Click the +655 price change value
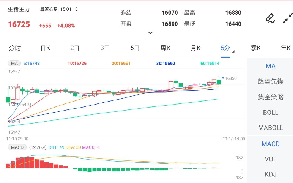Viewport: 293px width, 183px height. pos(45,26)
